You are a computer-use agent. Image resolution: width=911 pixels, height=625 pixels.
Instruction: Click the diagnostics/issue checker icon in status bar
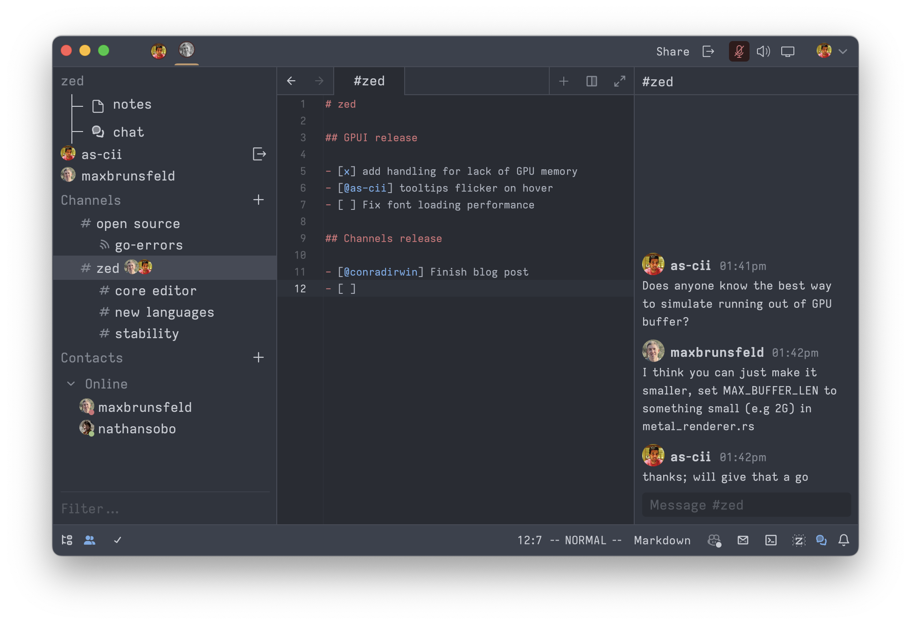point(118,540)
